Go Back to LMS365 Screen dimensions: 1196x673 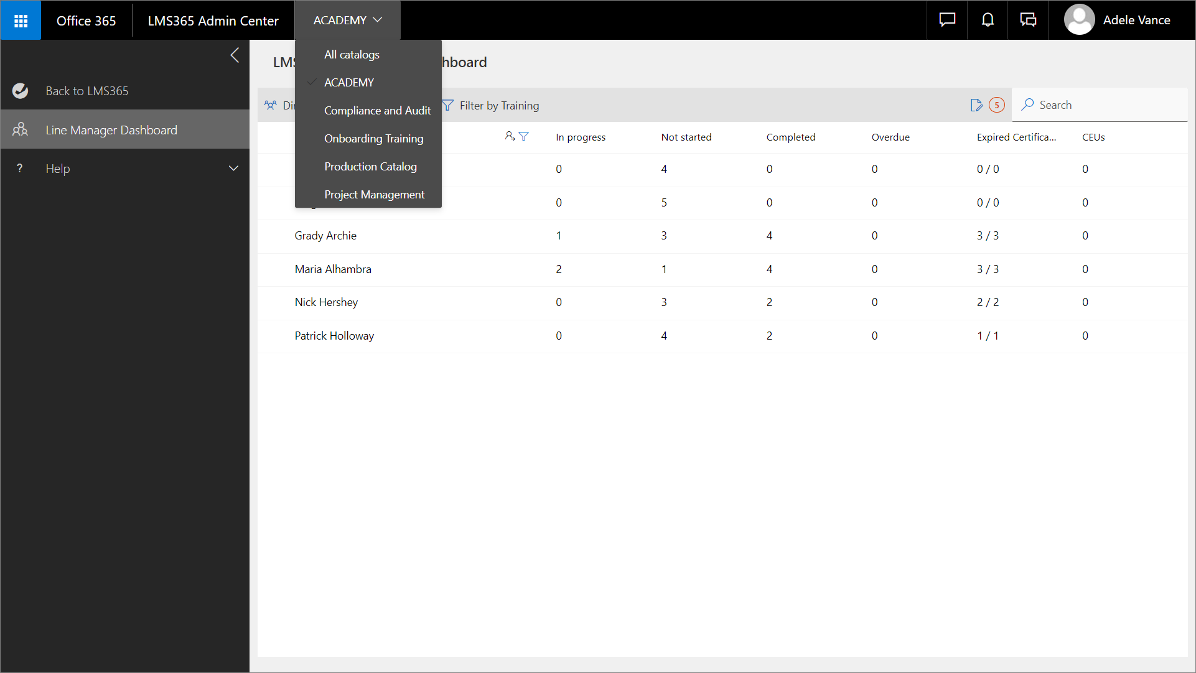pos(87,91)
